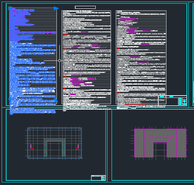Select the magenta trapezoid outline in the right plan
Image resolution: width=194 pixels, height=185 pixels.
(160, 139)
